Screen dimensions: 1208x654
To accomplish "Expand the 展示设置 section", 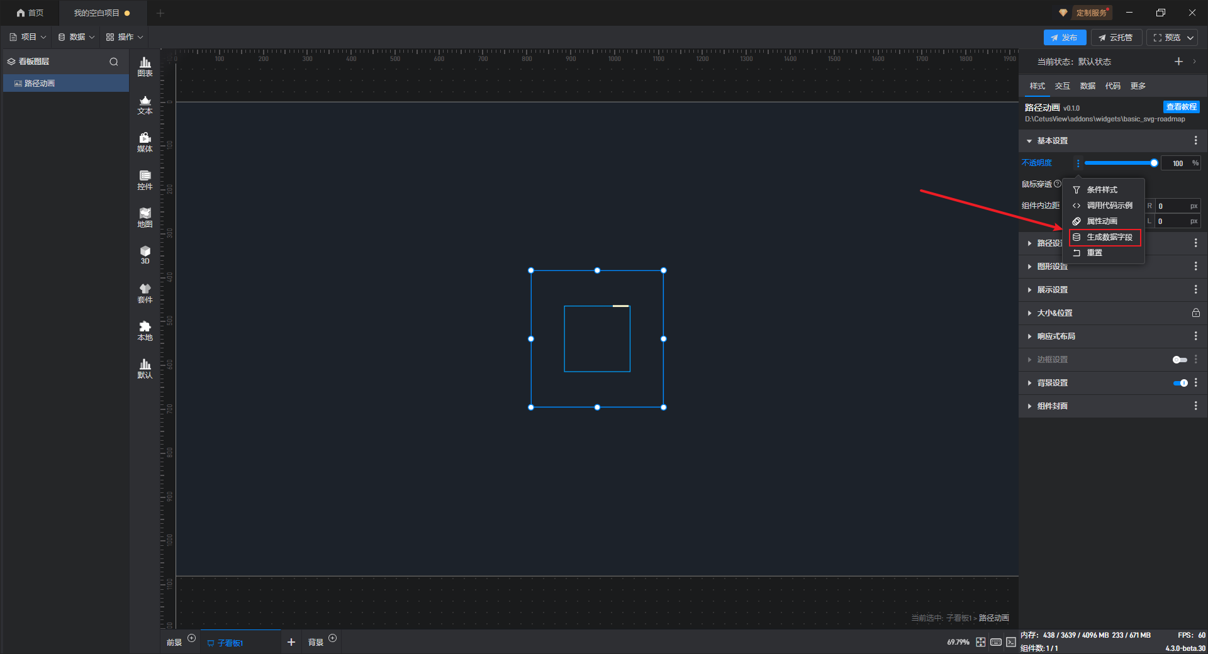I will [1029, 290].
